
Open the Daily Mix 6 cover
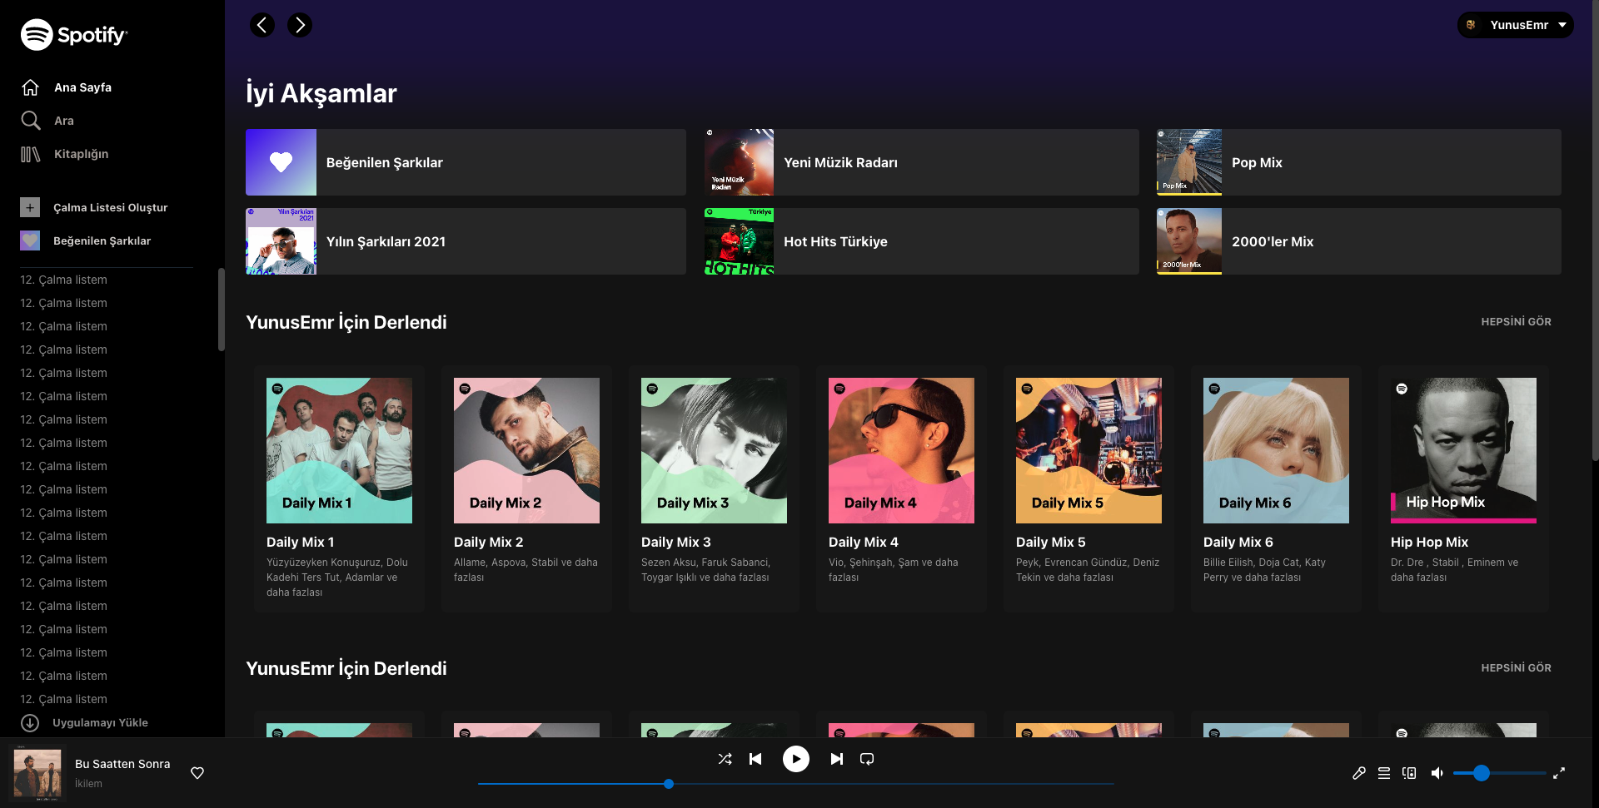pyautogui.click(x=1276, y=450)
